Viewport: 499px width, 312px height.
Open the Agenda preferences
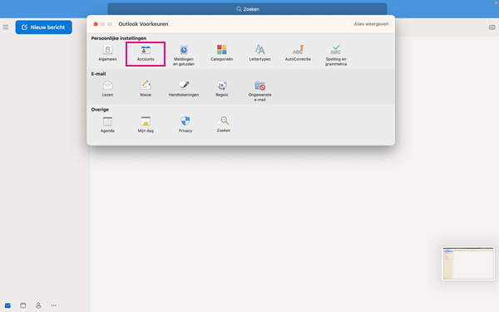click(x=107, y=125)
